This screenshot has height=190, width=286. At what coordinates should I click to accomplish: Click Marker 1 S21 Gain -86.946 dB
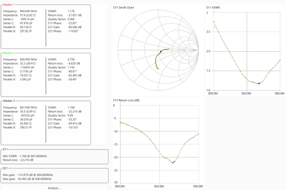74,27
